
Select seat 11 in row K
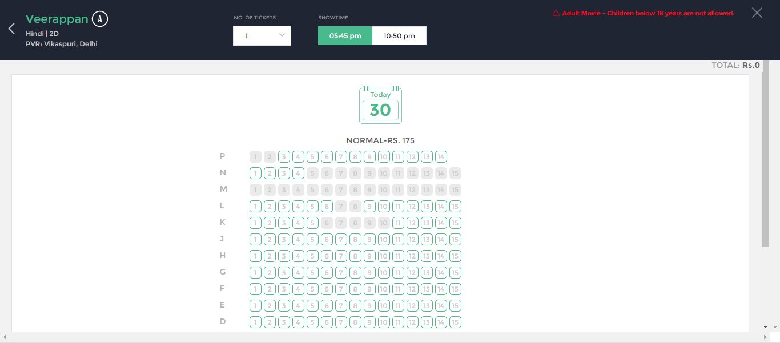[398, 223]
